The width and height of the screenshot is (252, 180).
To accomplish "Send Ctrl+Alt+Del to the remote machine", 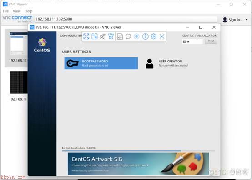I will tap(111, 36).
